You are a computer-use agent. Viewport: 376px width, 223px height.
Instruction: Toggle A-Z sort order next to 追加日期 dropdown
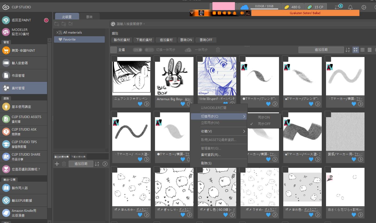(348, 50)
